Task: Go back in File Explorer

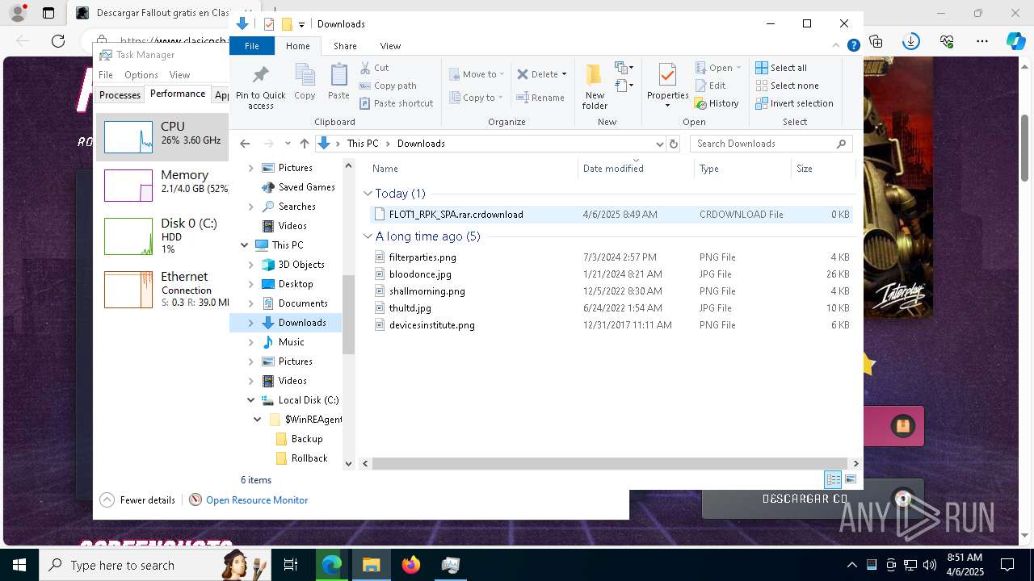Action: [245, 144]
